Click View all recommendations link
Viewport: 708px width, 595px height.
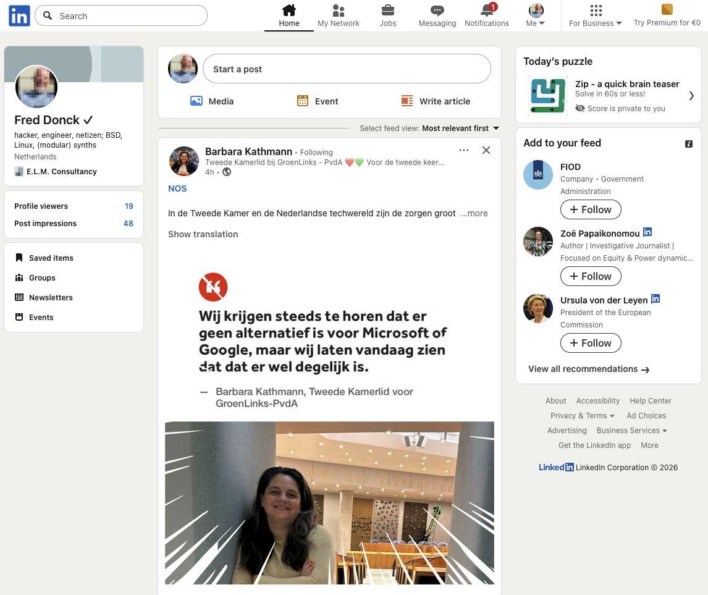click(588, 369)
